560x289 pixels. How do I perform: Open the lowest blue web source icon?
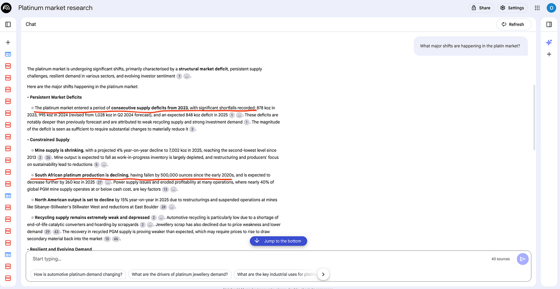(x=8, y=254)
